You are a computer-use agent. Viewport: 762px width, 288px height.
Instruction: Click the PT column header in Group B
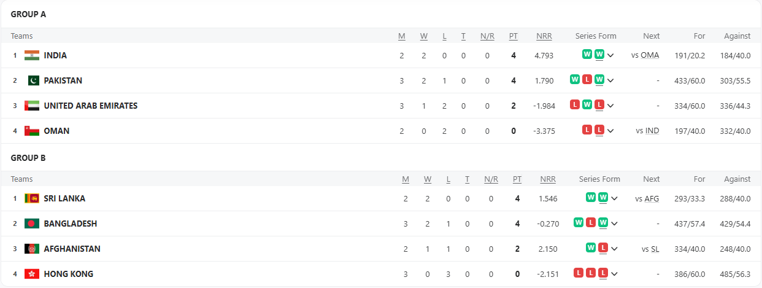pyautogui.click(x=517, y=179)
